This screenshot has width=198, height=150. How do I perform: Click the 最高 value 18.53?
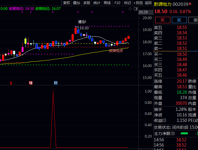pyautogui.click(x=182, y=87)
